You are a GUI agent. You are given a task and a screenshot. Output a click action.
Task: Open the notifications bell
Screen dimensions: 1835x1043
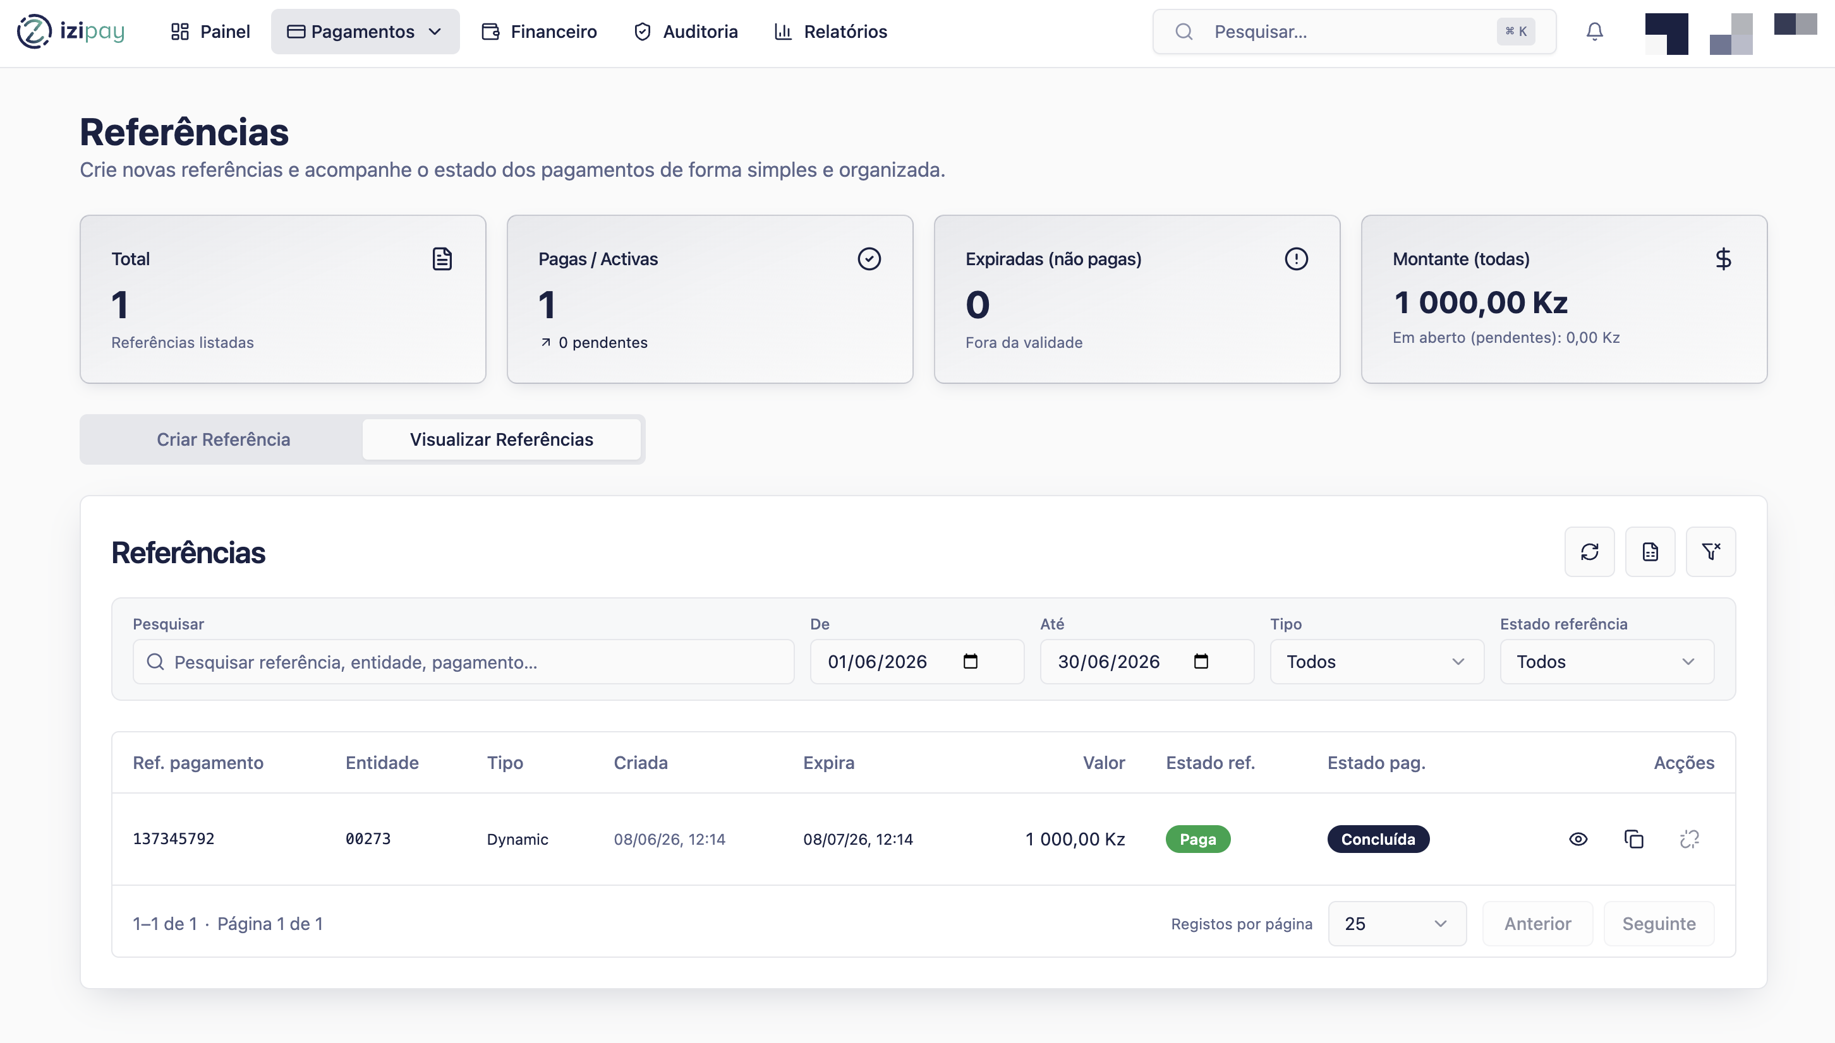(x=1594, y=32)
